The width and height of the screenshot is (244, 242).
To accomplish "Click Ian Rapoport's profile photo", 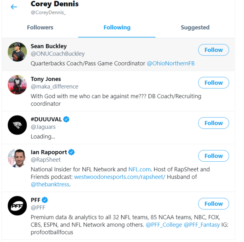I will 17,158.
